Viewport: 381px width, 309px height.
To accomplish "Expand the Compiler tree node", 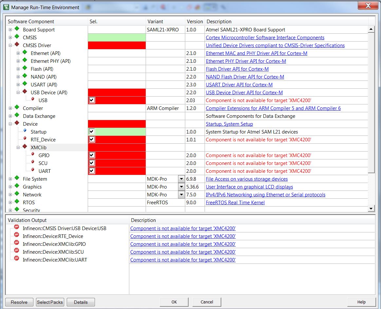I will click(10, 108).
